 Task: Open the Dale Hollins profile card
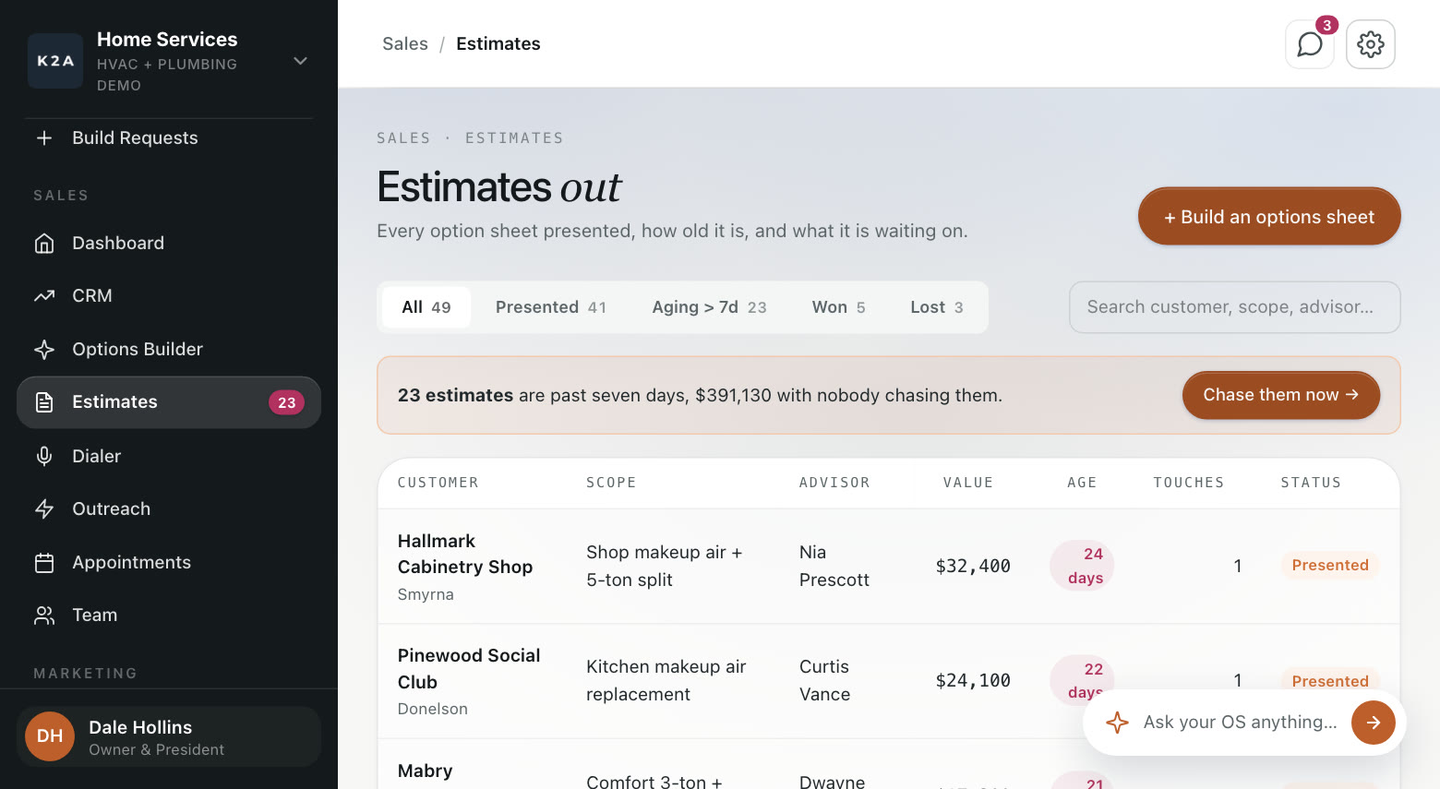(x=169, y=736)
